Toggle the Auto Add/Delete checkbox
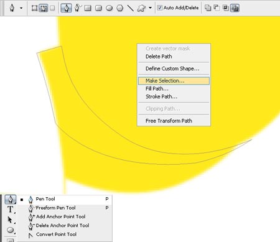The image size is (280, 242). click(160, 8)
